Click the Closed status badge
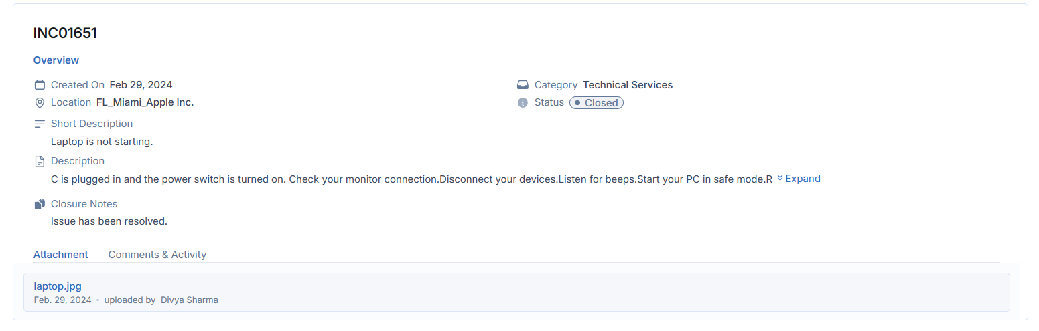Viewport: 1039px width, 331px height. click(x=596, y=103)
